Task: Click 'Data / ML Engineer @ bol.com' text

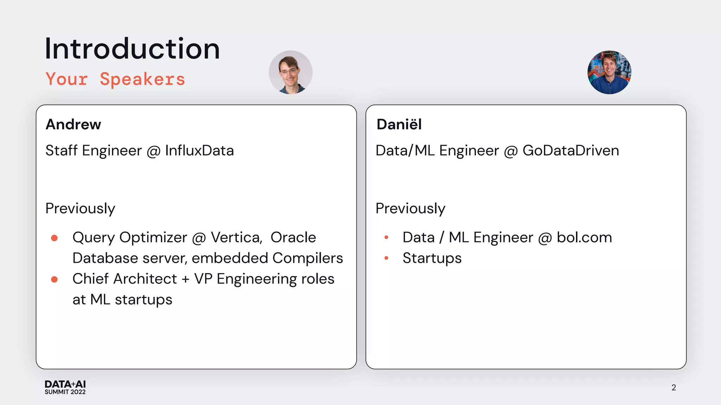Action: click(507, 238)
